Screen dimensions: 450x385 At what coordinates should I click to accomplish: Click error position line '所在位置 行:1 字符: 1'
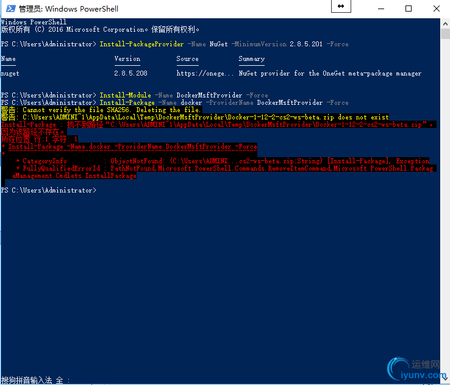click(x=39, y=140)
